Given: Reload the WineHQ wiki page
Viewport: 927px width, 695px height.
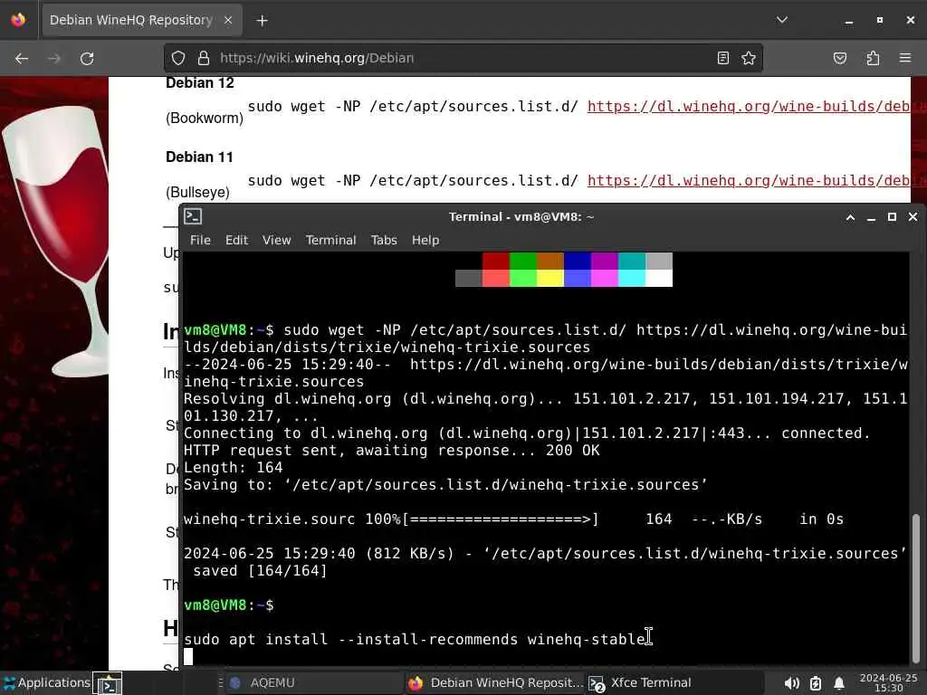Looking at the screenshot, I should pos(87,58).
